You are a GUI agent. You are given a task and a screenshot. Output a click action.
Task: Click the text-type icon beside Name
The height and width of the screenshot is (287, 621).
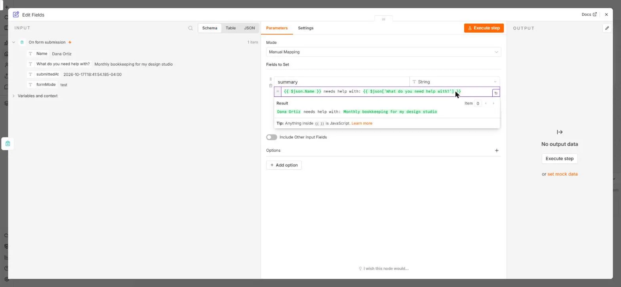point(30,53)
